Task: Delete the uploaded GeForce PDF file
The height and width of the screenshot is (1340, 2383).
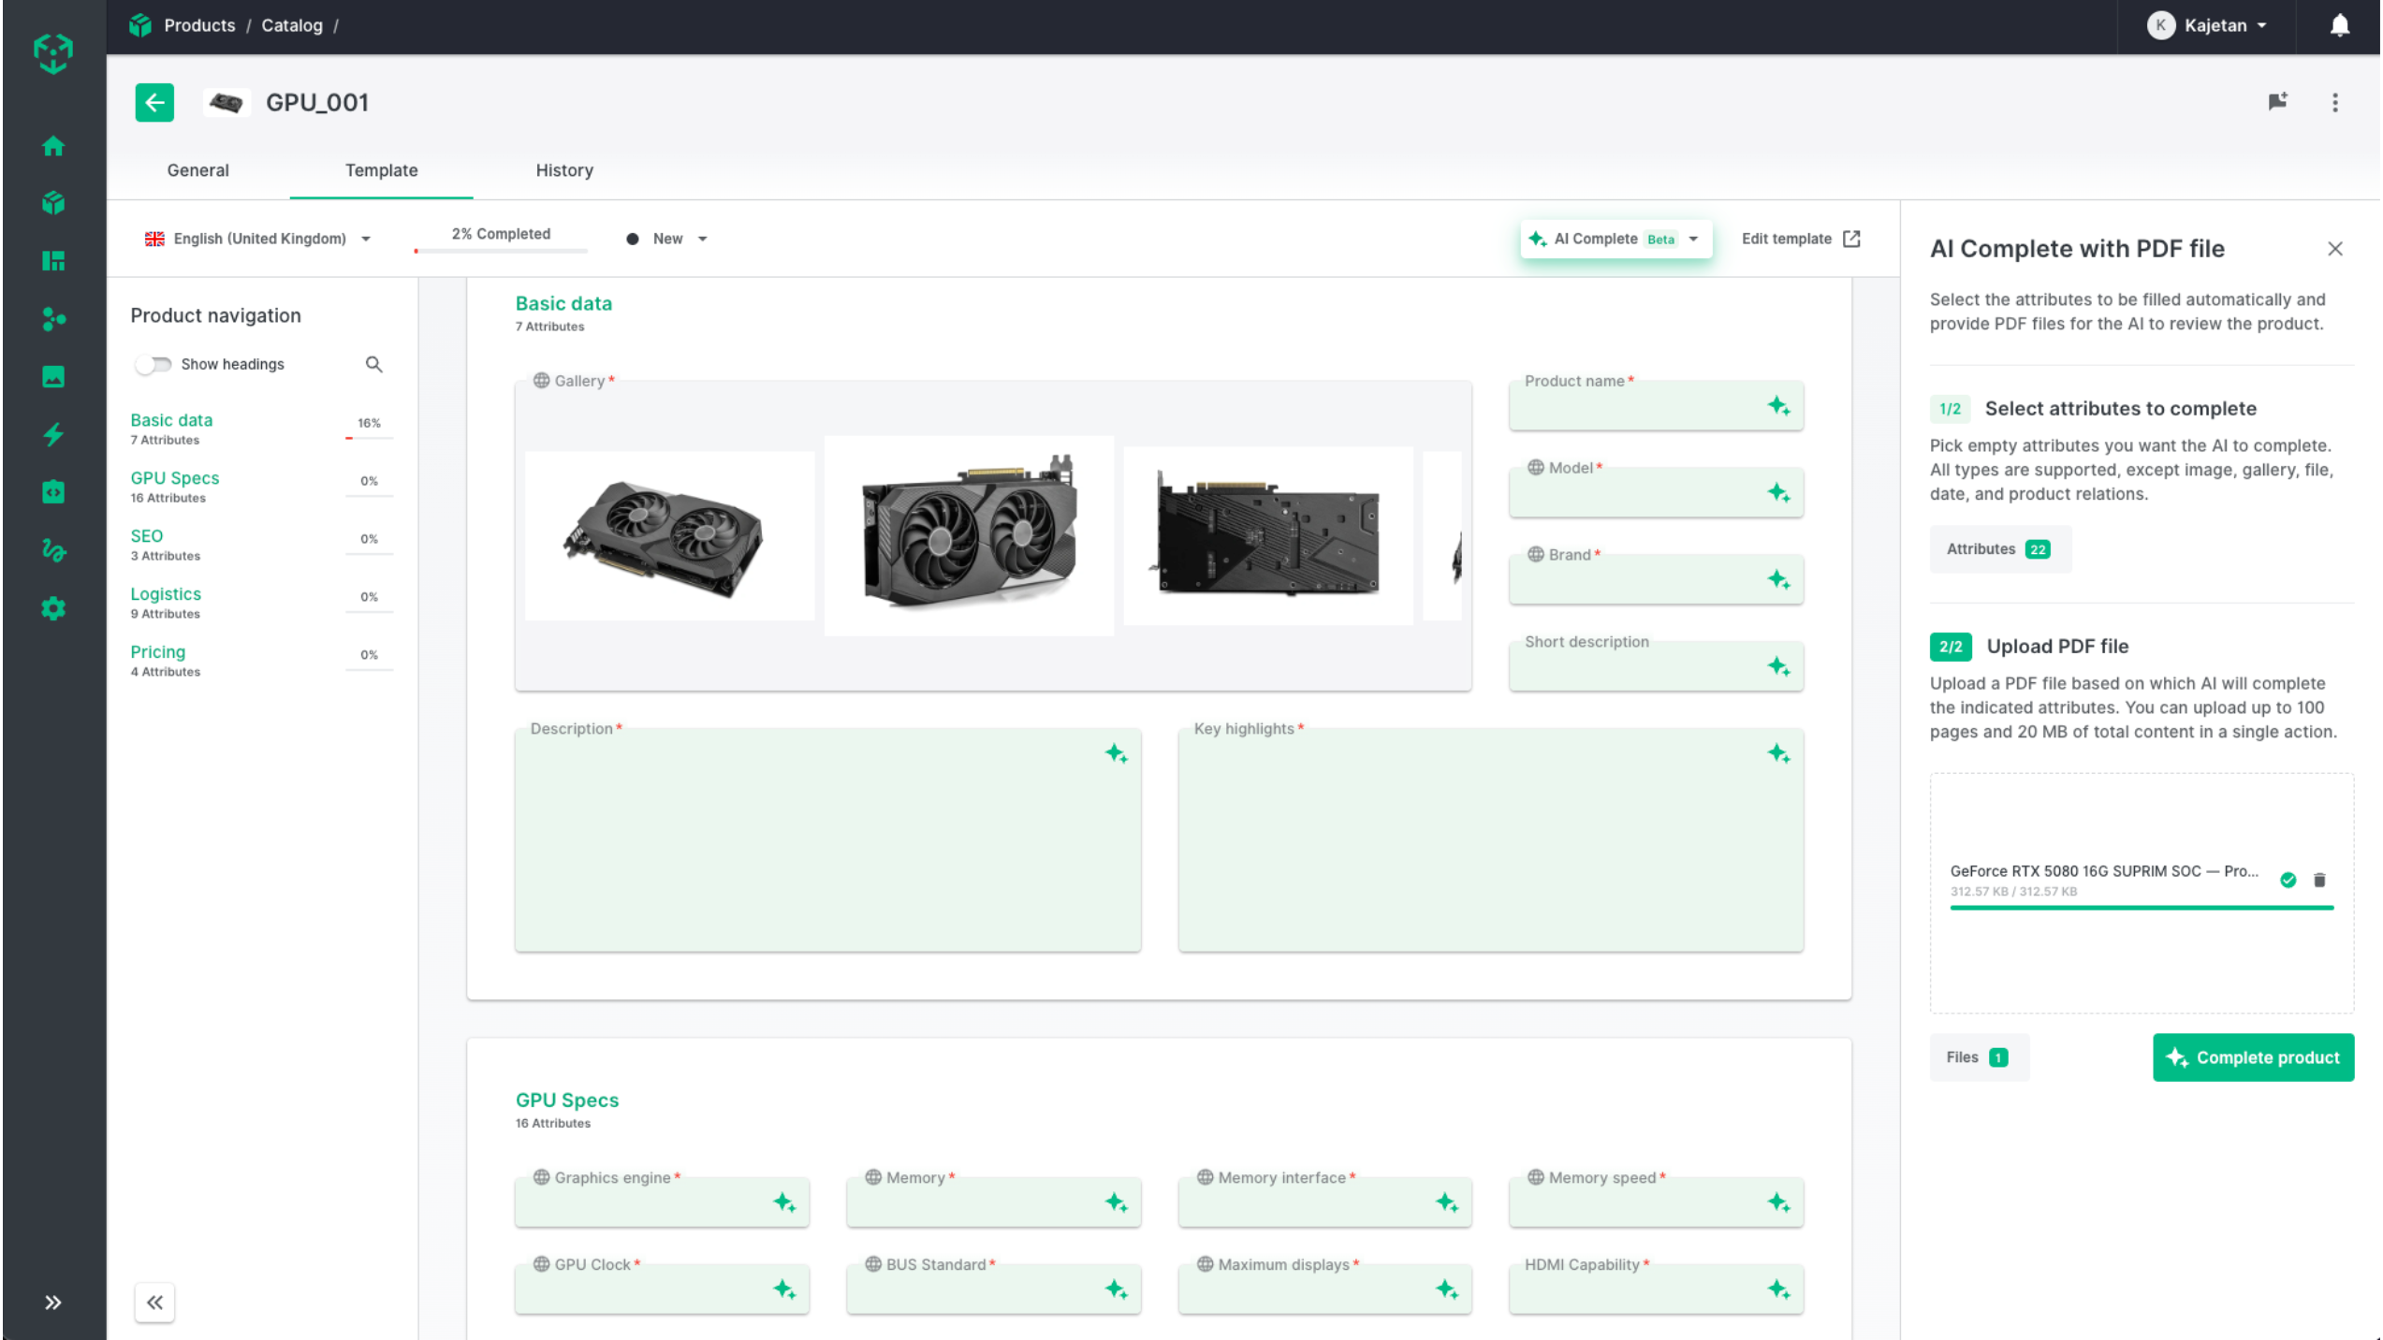Action: pos(2318,880)
